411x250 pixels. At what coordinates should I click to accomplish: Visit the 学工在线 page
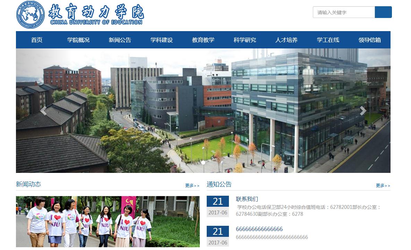pos(328,40)
